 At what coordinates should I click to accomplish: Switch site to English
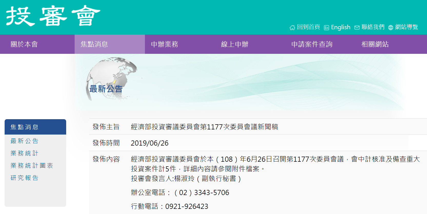(341, 27)
